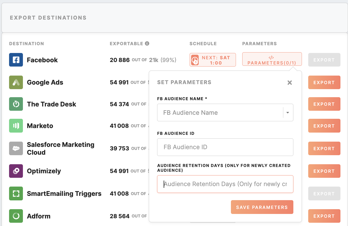
Task: Select the Google Ads destination name
Action: 45,82
